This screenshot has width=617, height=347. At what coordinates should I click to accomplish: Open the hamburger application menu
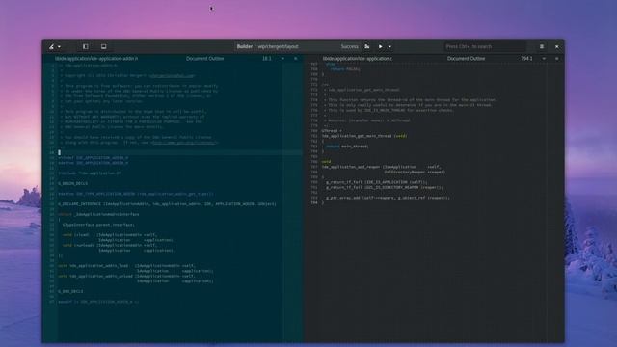(542, 46)
